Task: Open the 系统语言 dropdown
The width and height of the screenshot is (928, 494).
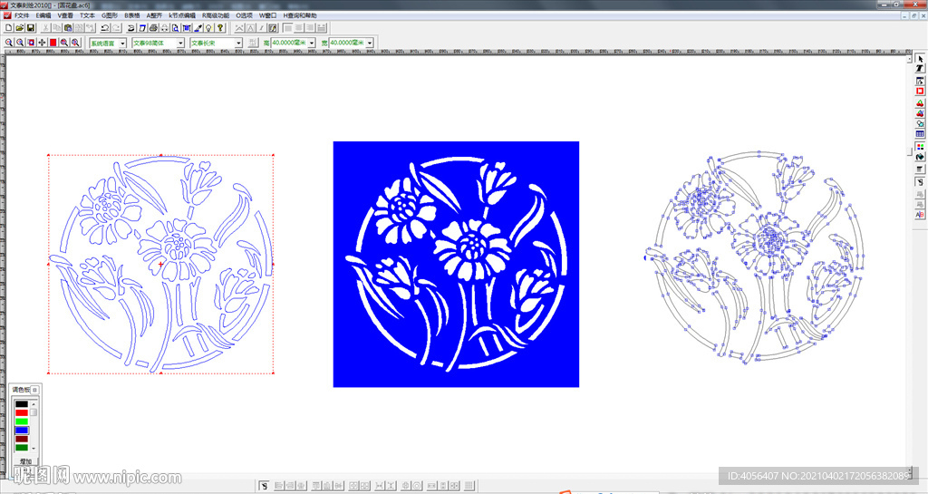Action: [122, 43]
